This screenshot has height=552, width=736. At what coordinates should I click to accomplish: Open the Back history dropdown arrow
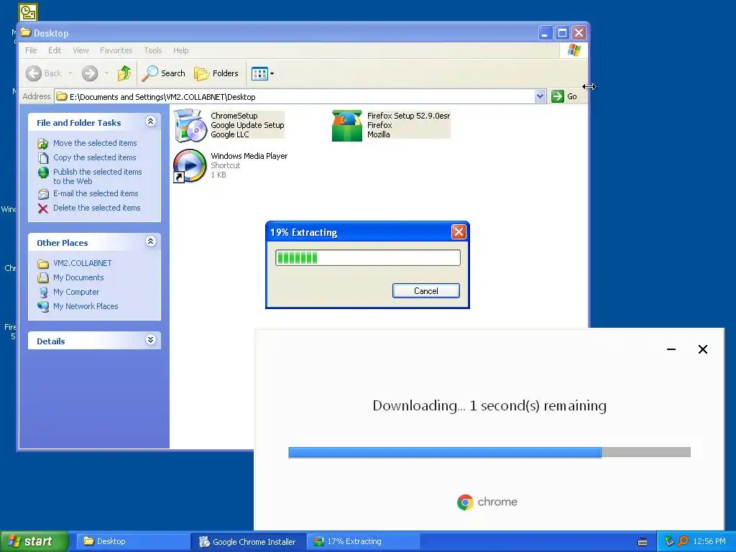coord(70,73)
